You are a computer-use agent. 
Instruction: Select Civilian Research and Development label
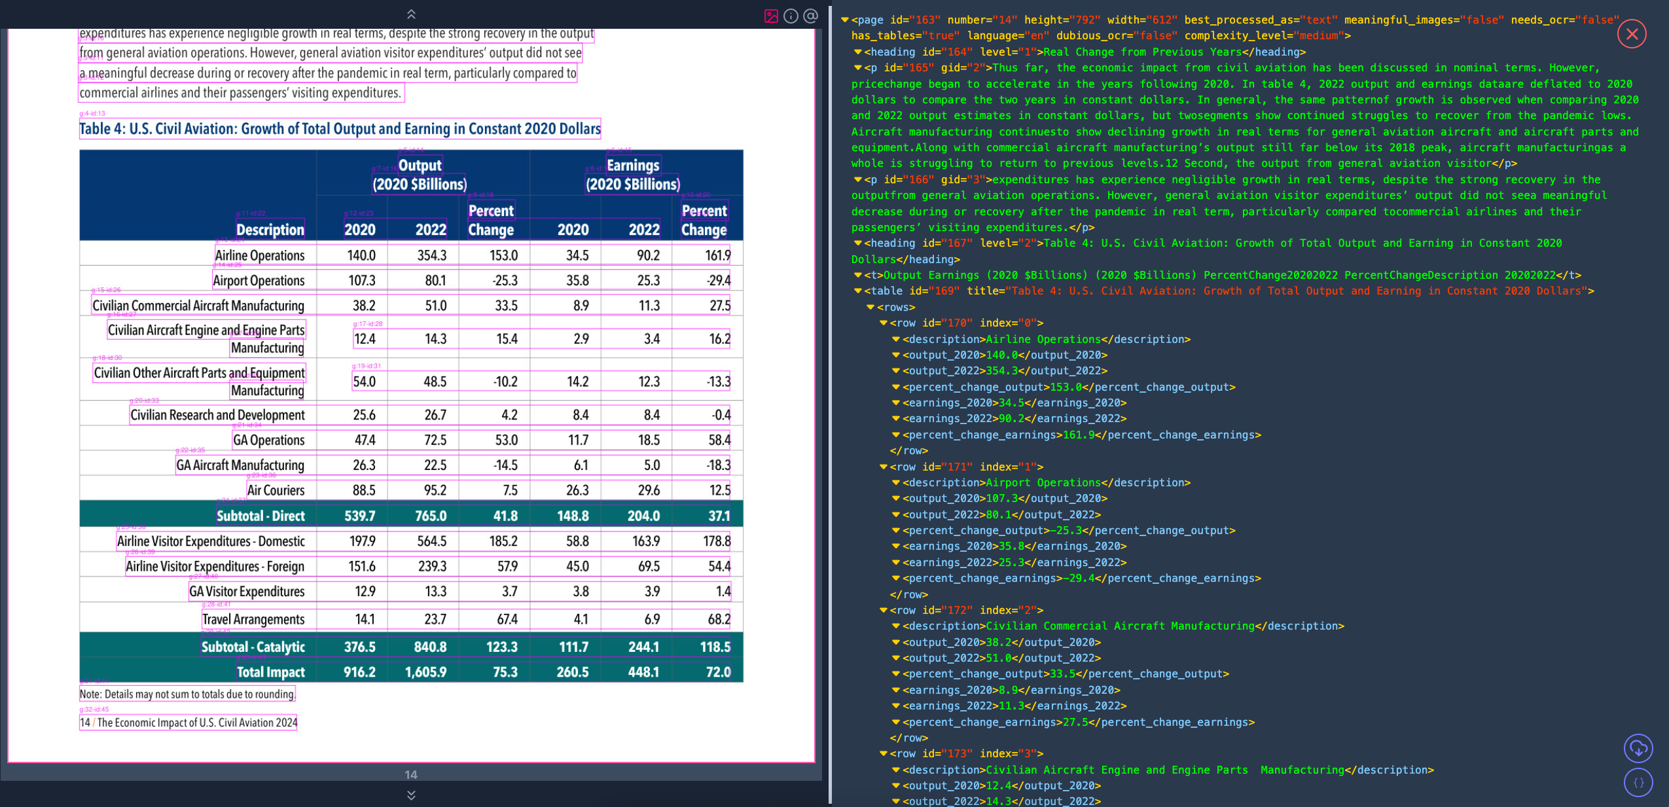[x=217, y=415]
